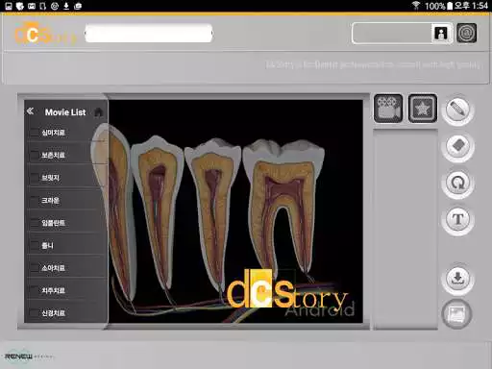
Task: Open the image gallery button
Action: pos(456,314)
